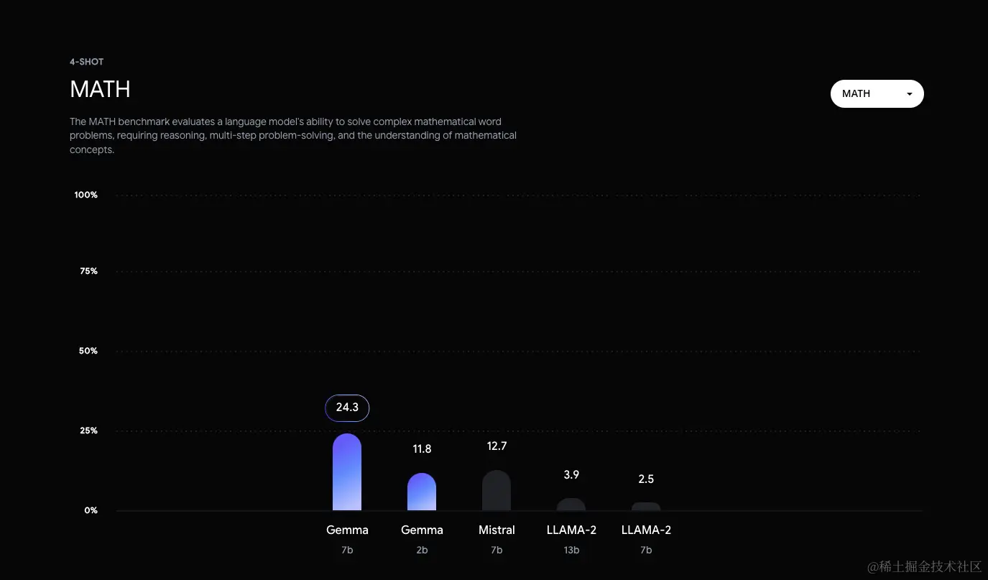Viewport: 988px width, 580px height.
Task: Expand the benchmark selector chevron arrow
Action: (908, 93)
